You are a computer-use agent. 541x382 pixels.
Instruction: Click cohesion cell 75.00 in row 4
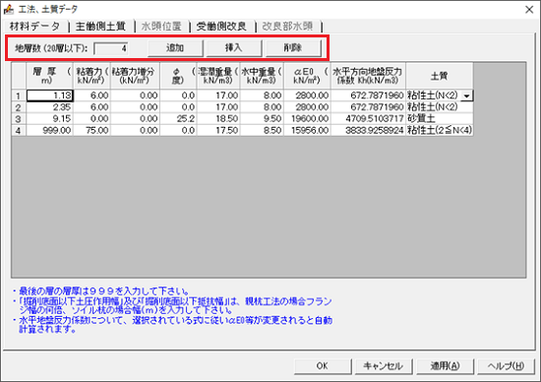tap(91, 131)
